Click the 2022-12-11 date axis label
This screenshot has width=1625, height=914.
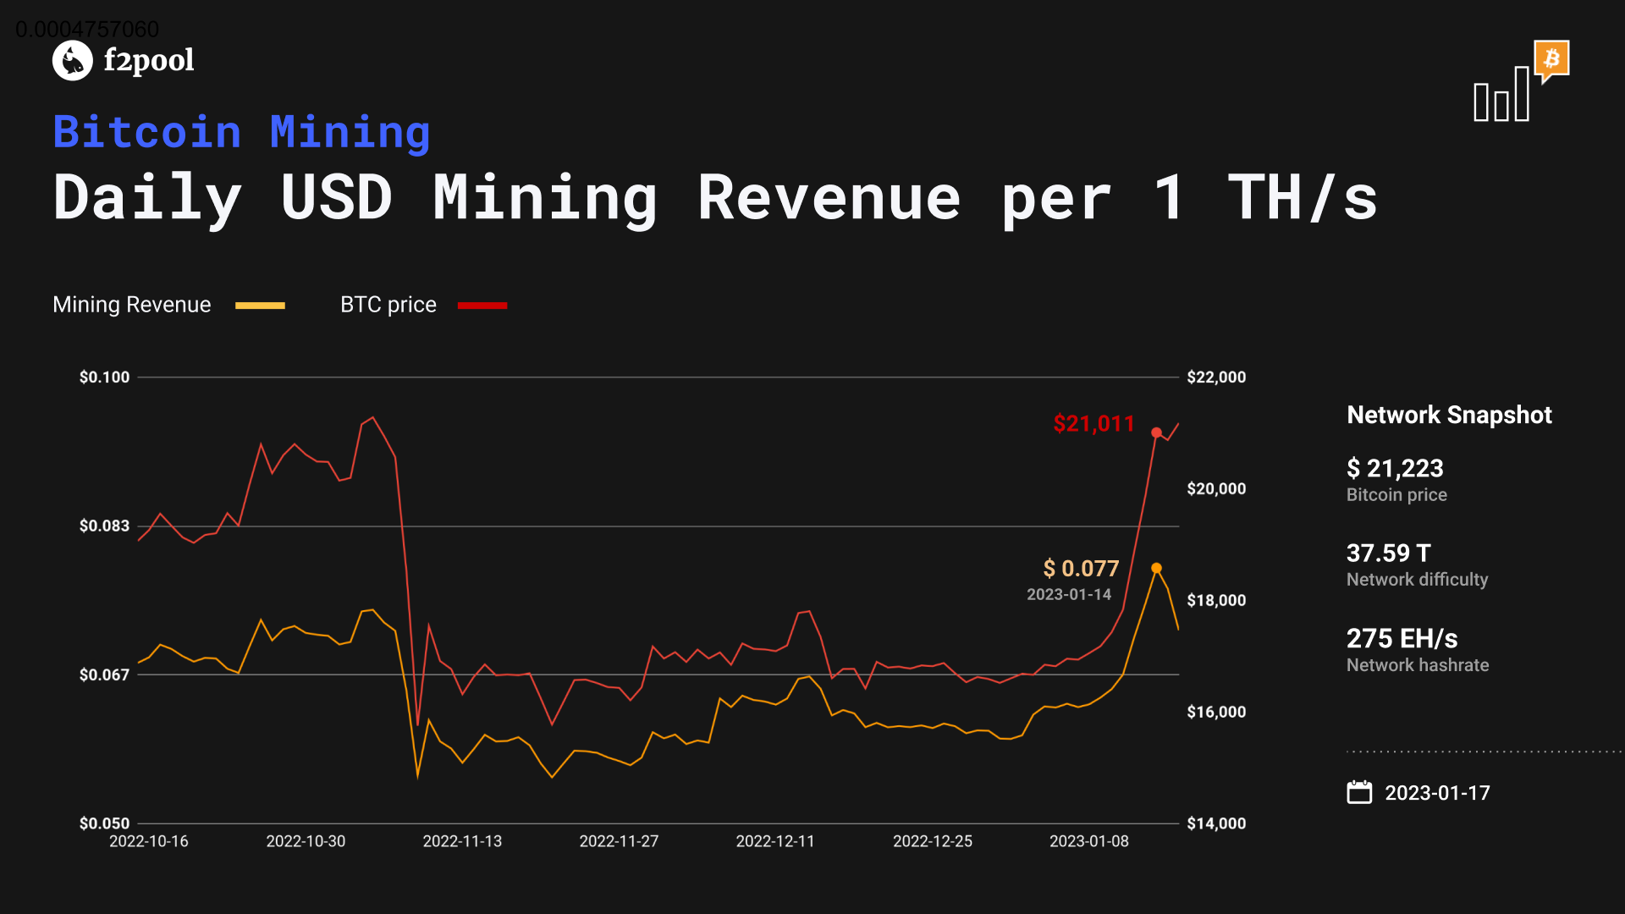pos(775,841)
